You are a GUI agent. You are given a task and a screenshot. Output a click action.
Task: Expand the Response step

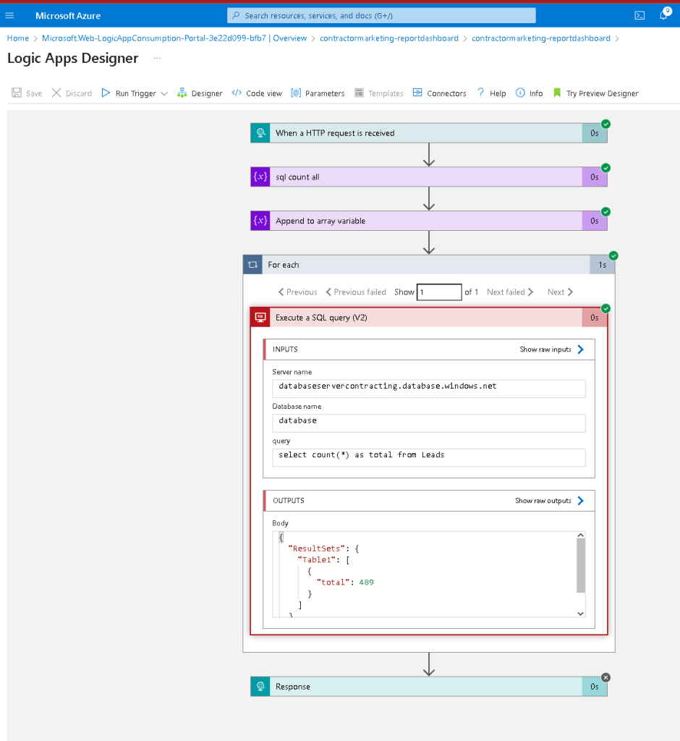(428, 686)
